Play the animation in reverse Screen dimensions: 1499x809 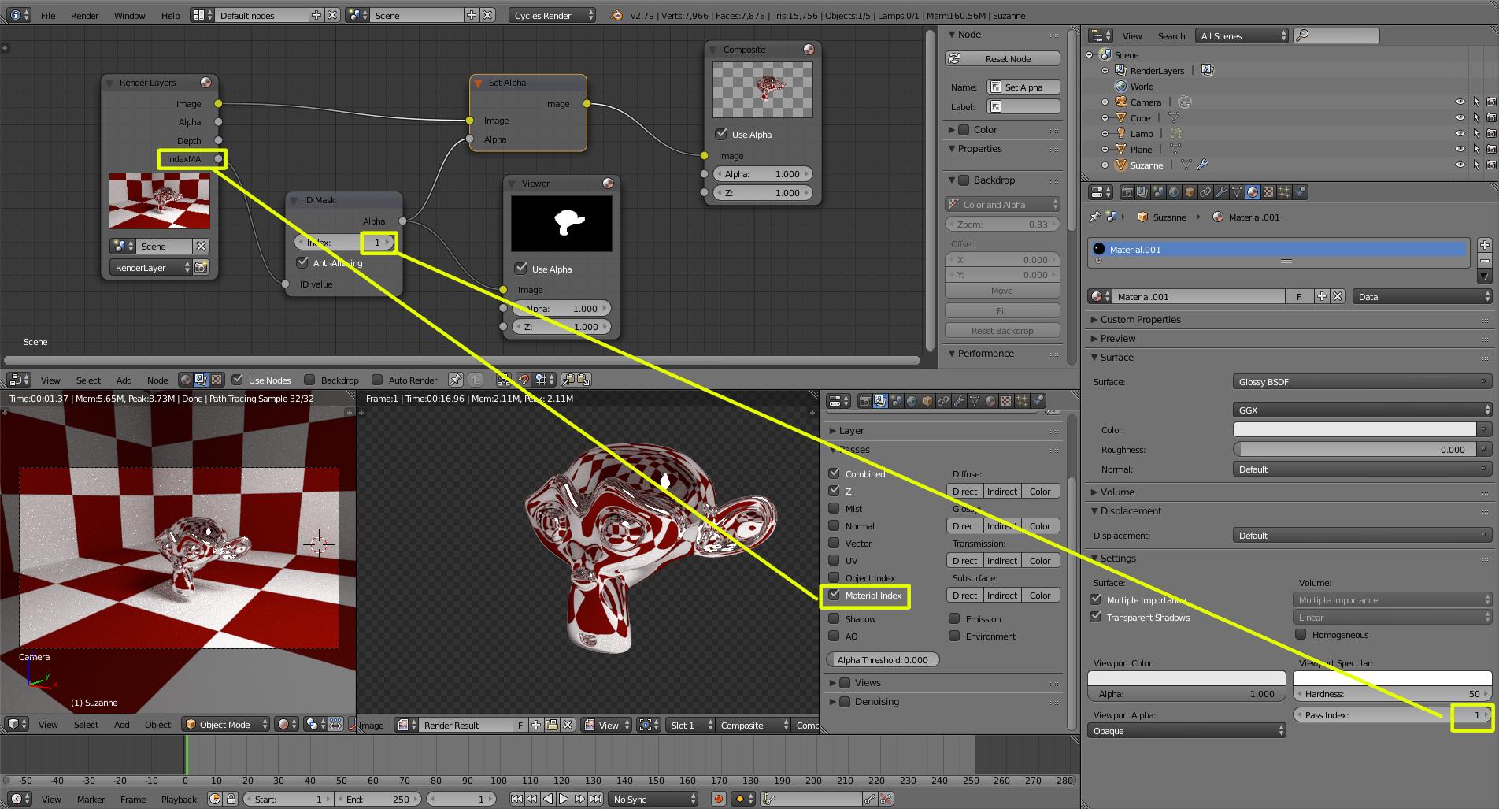click(x=548, y=799)
